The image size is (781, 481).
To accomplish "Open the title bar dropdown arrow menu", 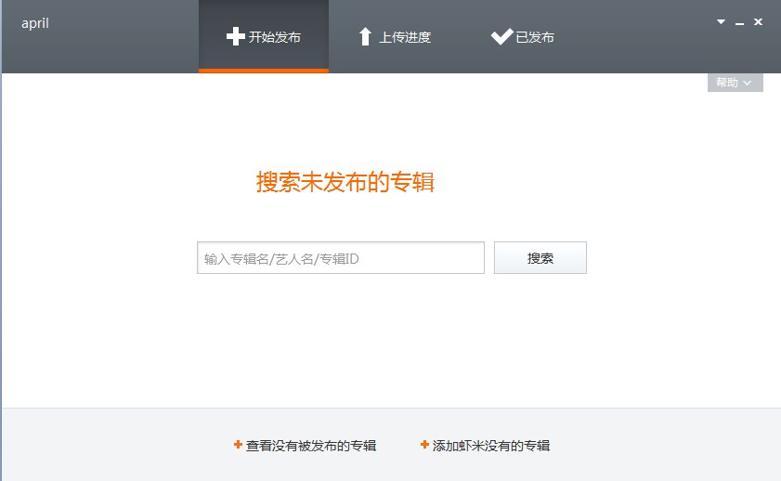I will [x=721, y=22].
